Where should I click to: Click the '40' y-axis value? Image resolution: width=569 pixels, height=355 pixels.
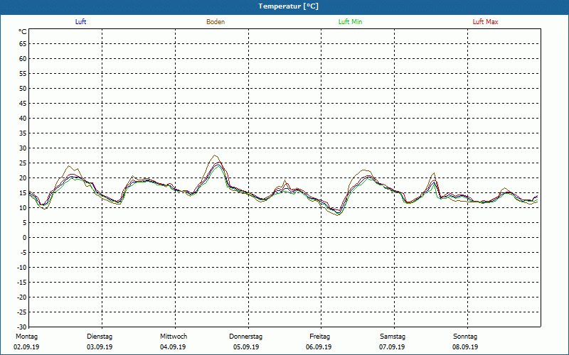[23, 119]
